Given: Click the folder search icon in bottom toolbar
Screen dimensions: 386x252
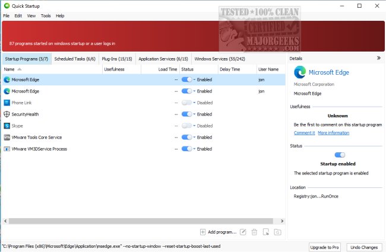Looking at the screenshot, I should tap(277, 232).
